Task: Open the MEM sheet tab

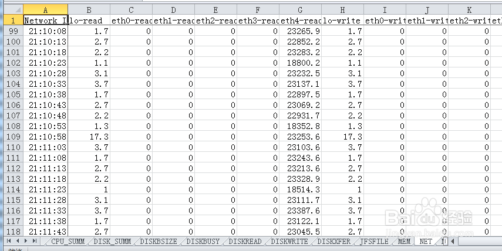Action: click(404, 242)
